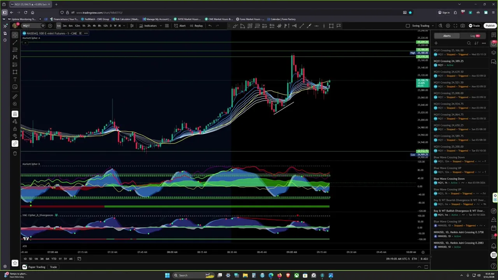Click the Windows taskbar Search box
Viewport: 498px width, 280px height.
click(x=193, y=275)
